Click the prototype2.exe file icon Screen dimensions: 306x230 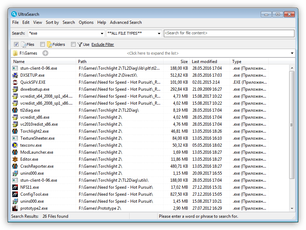pyautogui.click(x=15, y=208)
